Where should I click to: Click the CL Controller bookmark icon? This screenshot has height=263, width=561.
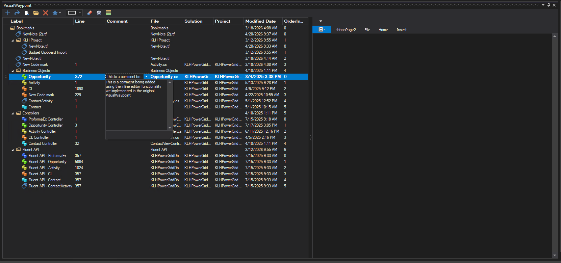[x=25, y=137]
